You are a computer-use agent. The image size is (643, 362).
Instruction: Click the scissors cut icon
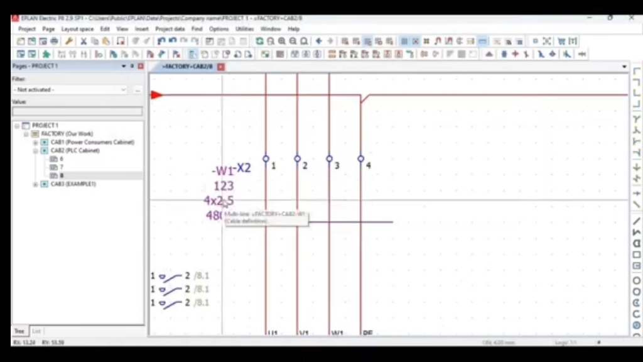pos(84,41)
